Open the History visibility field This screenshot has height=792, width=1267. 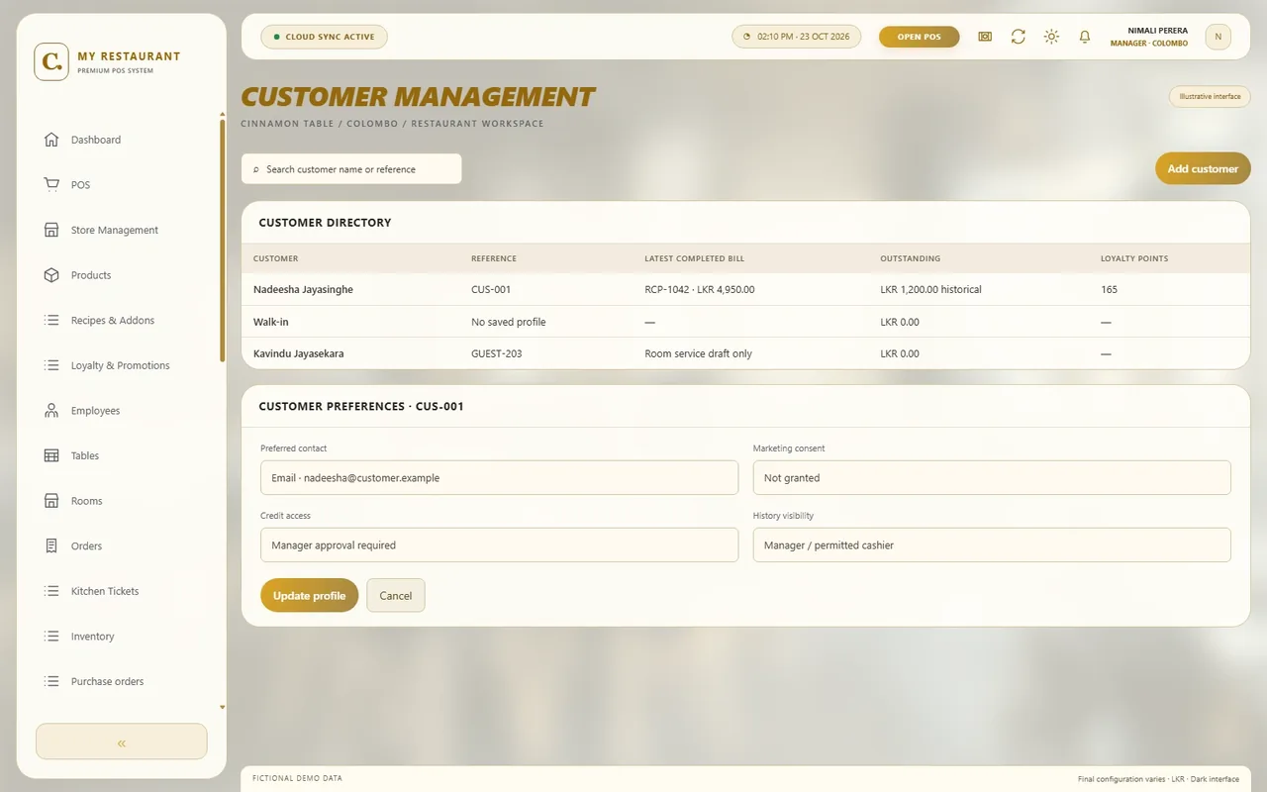click(x=992, y=544)
